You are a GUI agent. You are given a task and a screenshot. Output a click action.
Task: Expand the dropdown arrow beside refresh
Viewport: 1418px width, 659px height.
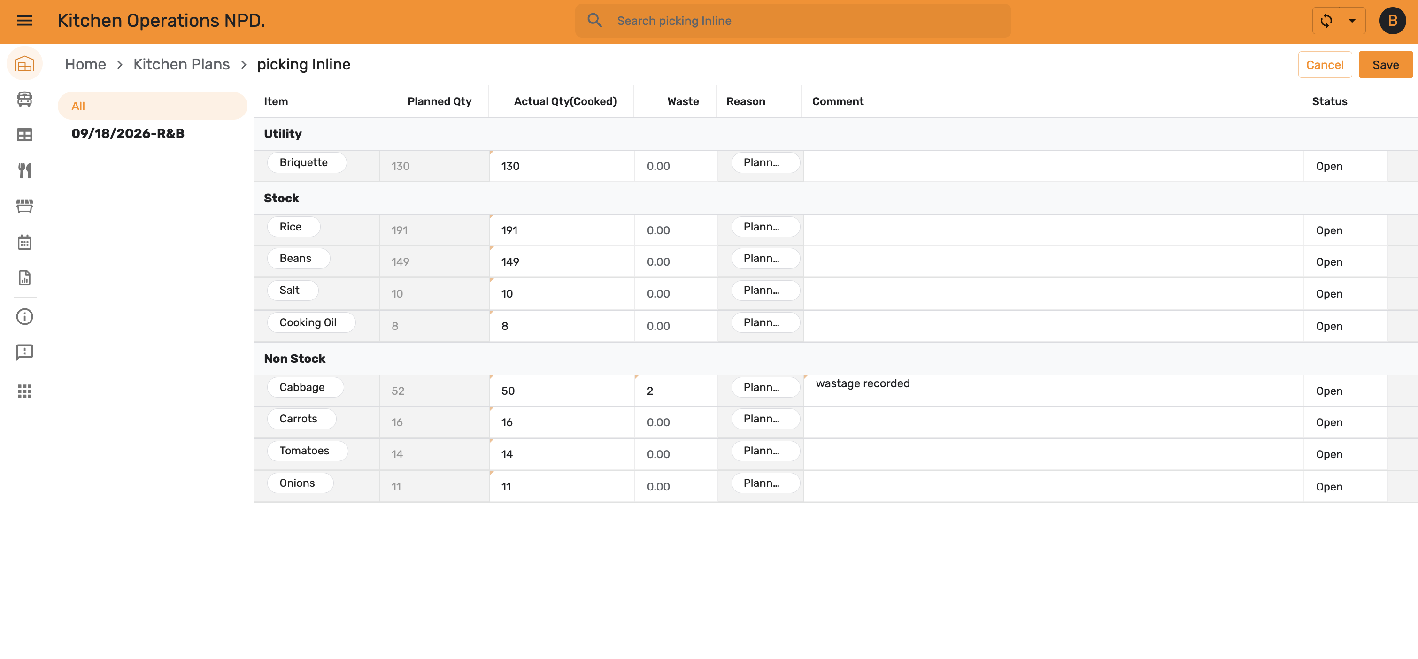[x=1352, y=21]
